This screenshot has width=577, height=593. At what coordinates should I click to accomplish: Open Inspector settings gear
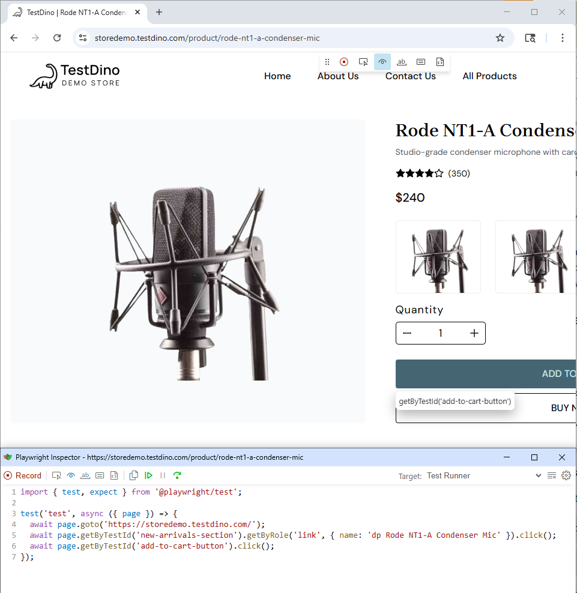566,475
